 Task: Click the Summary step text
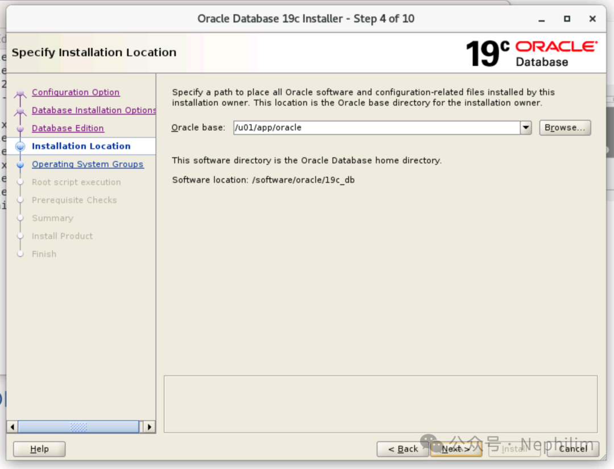pyautogui.click(x=52, y=218)
